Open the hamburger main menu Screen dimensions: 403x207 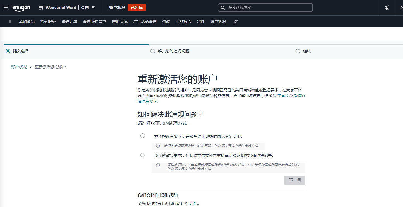6,8
